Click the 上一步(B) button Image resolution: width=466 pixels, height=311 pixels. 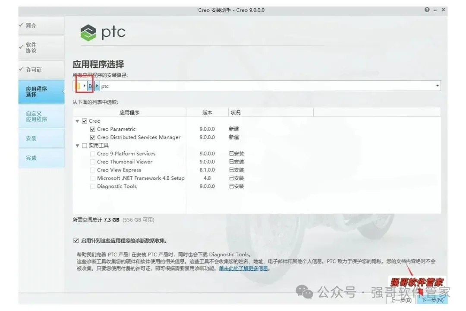[401, 300]
